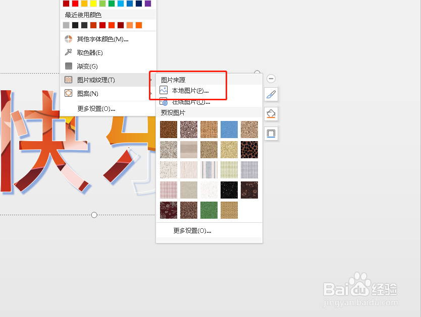421x317 pixels.
Task: Click the eyedropper icon
Action: tap(69, 52)
